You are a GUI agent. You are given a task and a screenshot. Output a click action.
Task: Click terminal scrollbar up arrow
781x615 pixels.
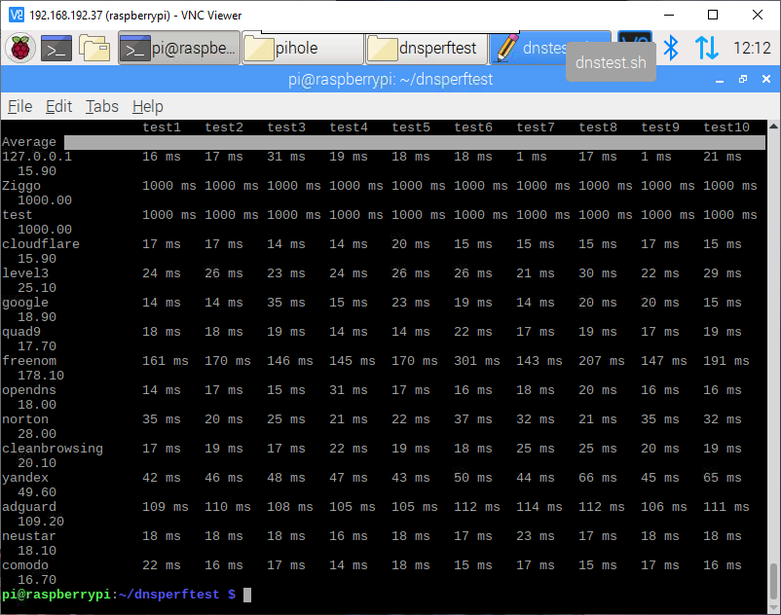tap(773, 126)
